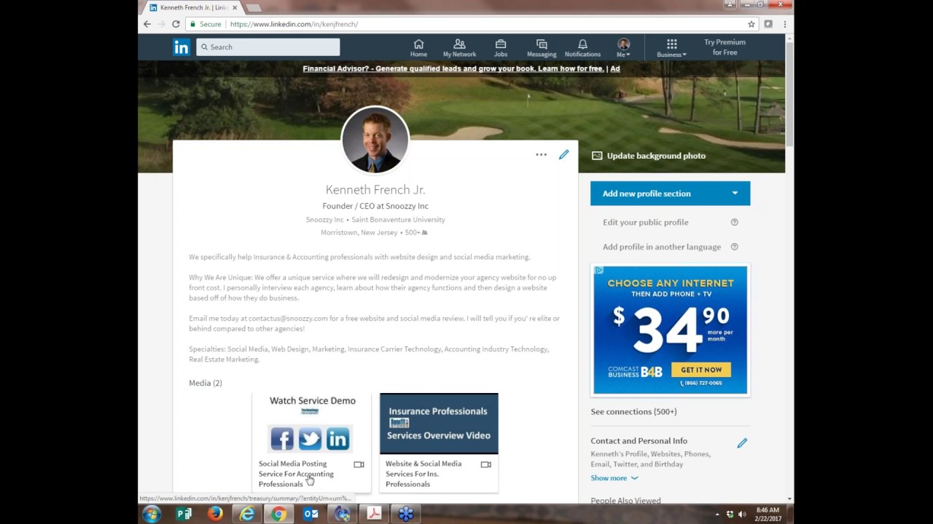Image resolution: width=933 pixels, height=524 pixels.
Task: Open the Me profile avatar menu
Action: pyautogui.click(x=624, y=48)
